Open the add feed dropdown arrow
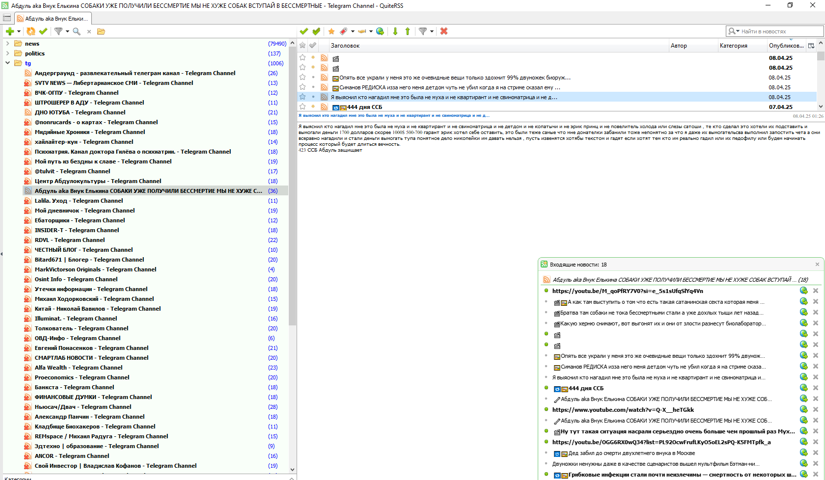825x480 pixels. click(x=19, y=31)
